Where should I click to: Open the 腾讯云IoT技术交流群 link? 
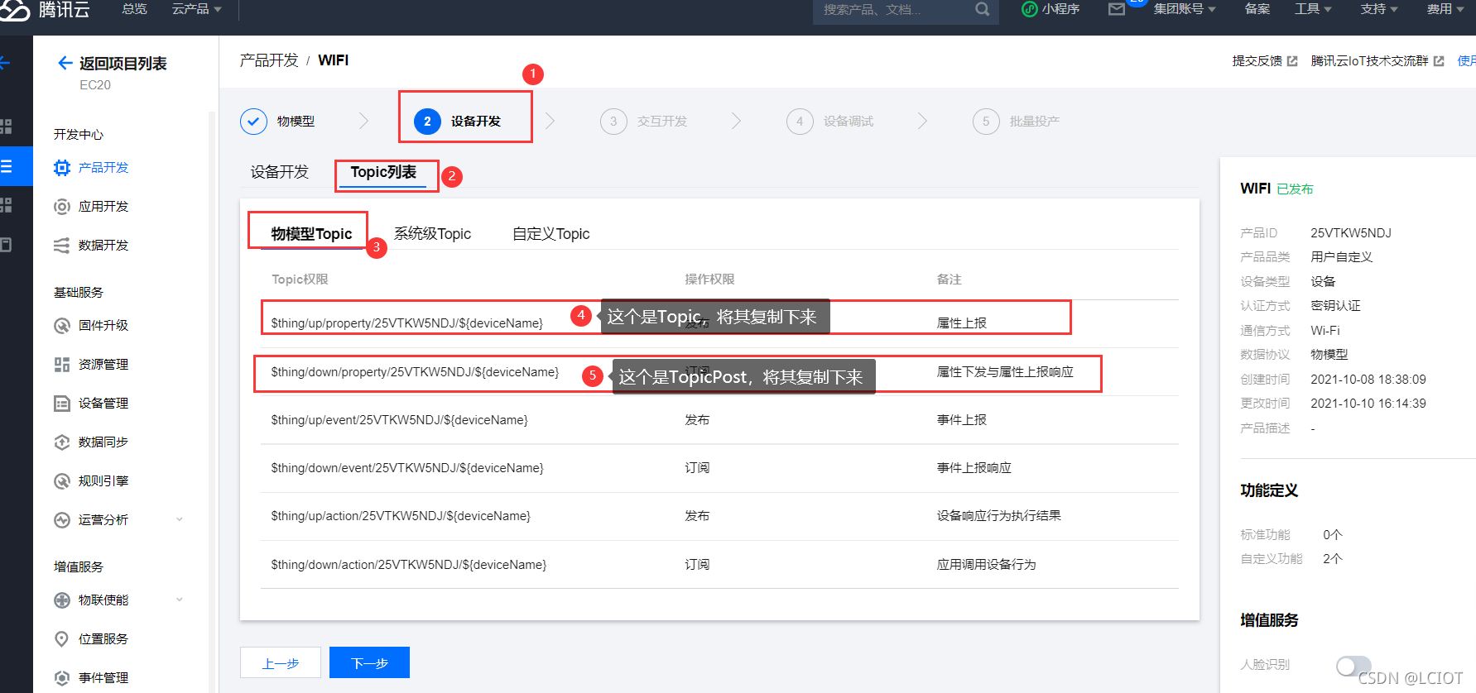point(1369,61)
